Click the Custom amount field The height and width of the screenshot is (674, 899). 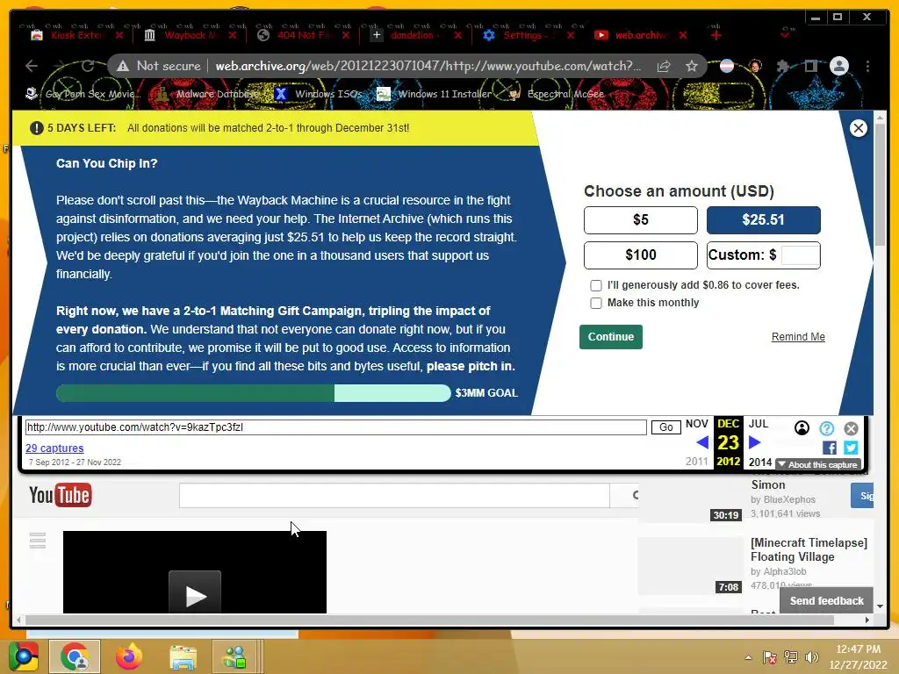coord(800,255)
